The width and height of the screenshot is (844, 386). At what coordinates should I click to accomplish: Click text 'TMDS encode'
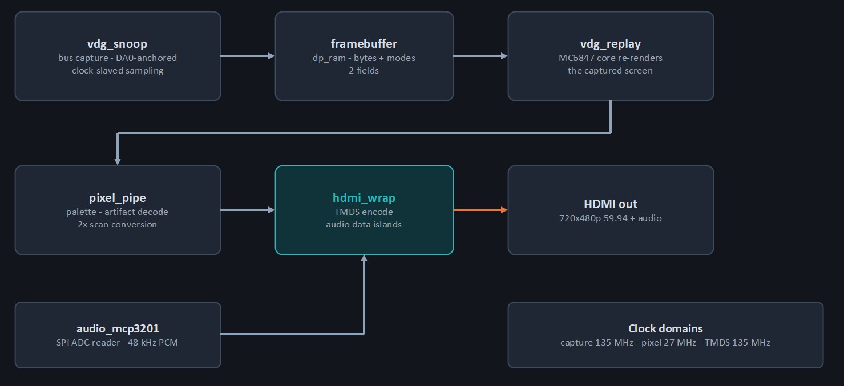[x=364, y=212]
